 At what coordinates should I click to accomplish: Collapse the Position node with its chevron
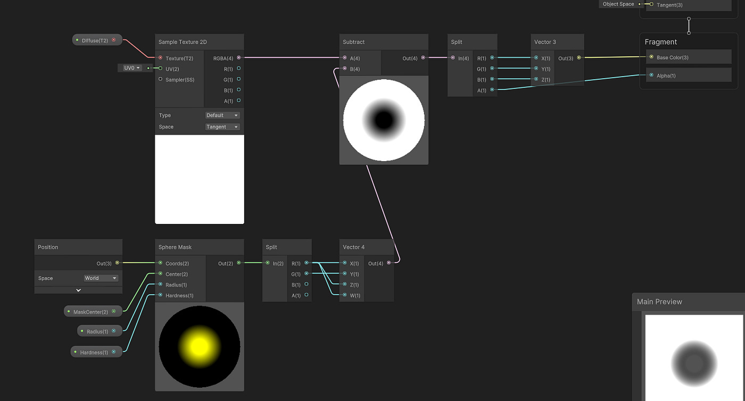(x=78, y=289)
